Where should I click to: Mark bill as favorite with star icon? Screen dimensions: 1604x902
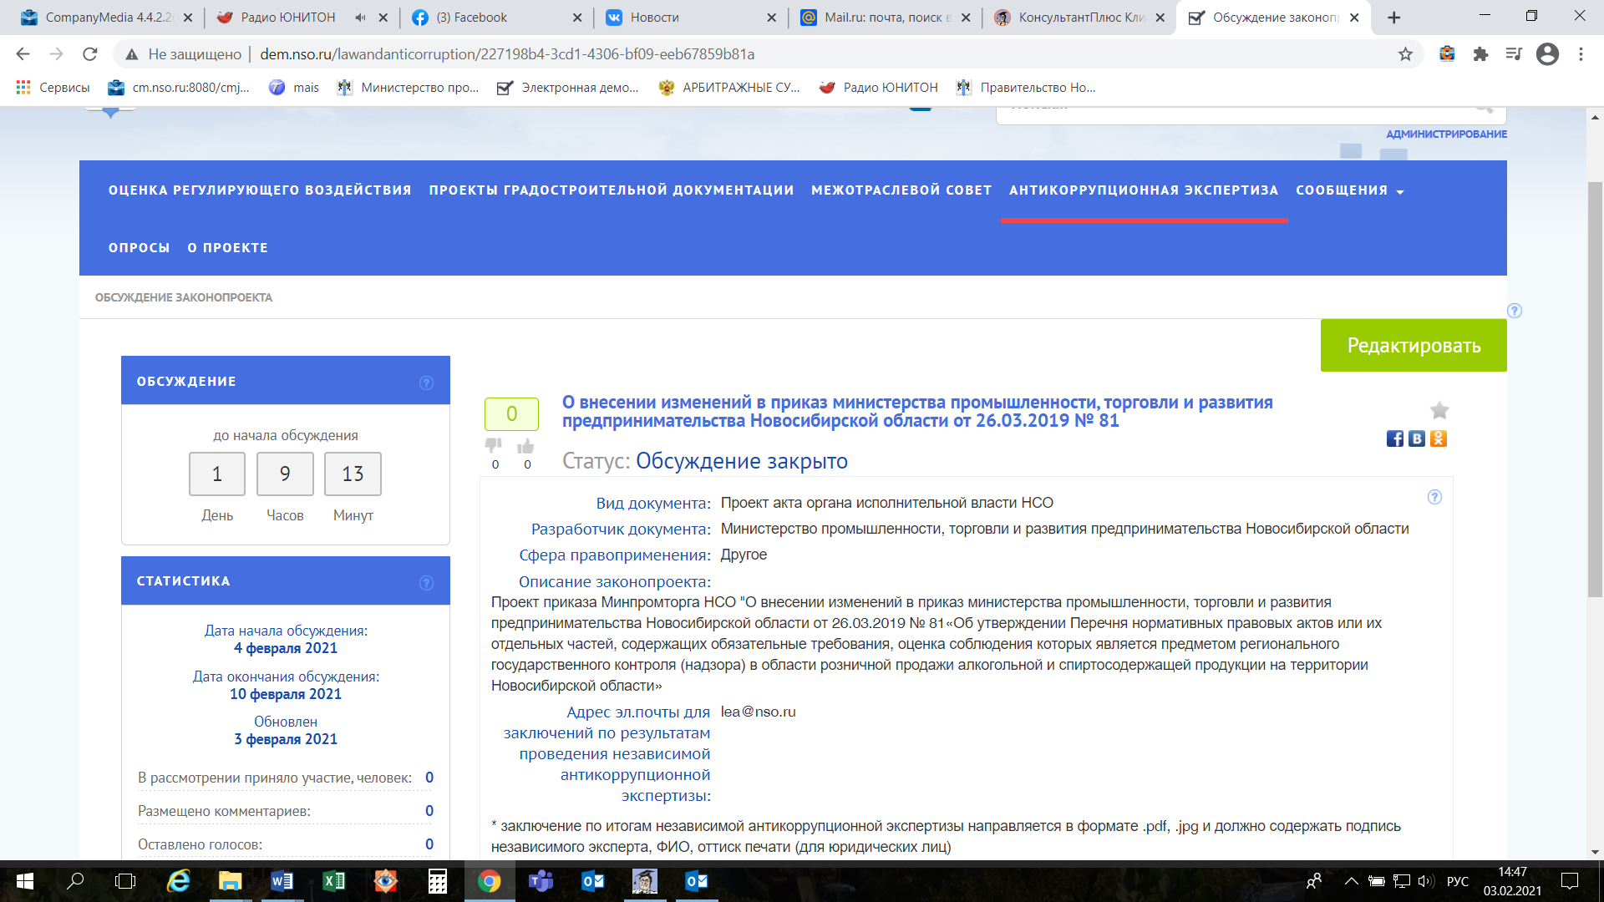(x=1439, y=410)
